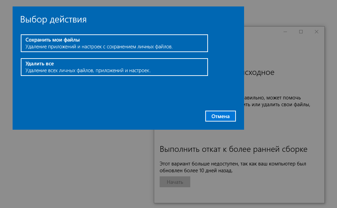Click the 'Отмена' button

click(221, 116)
